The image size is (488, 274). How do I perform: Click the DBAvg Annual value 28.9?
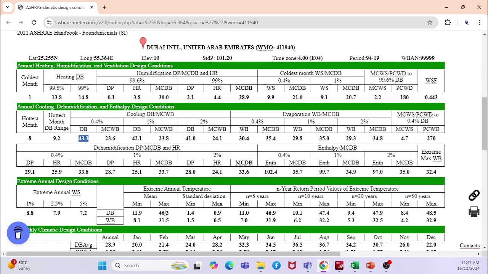click(x=110, y=245)
